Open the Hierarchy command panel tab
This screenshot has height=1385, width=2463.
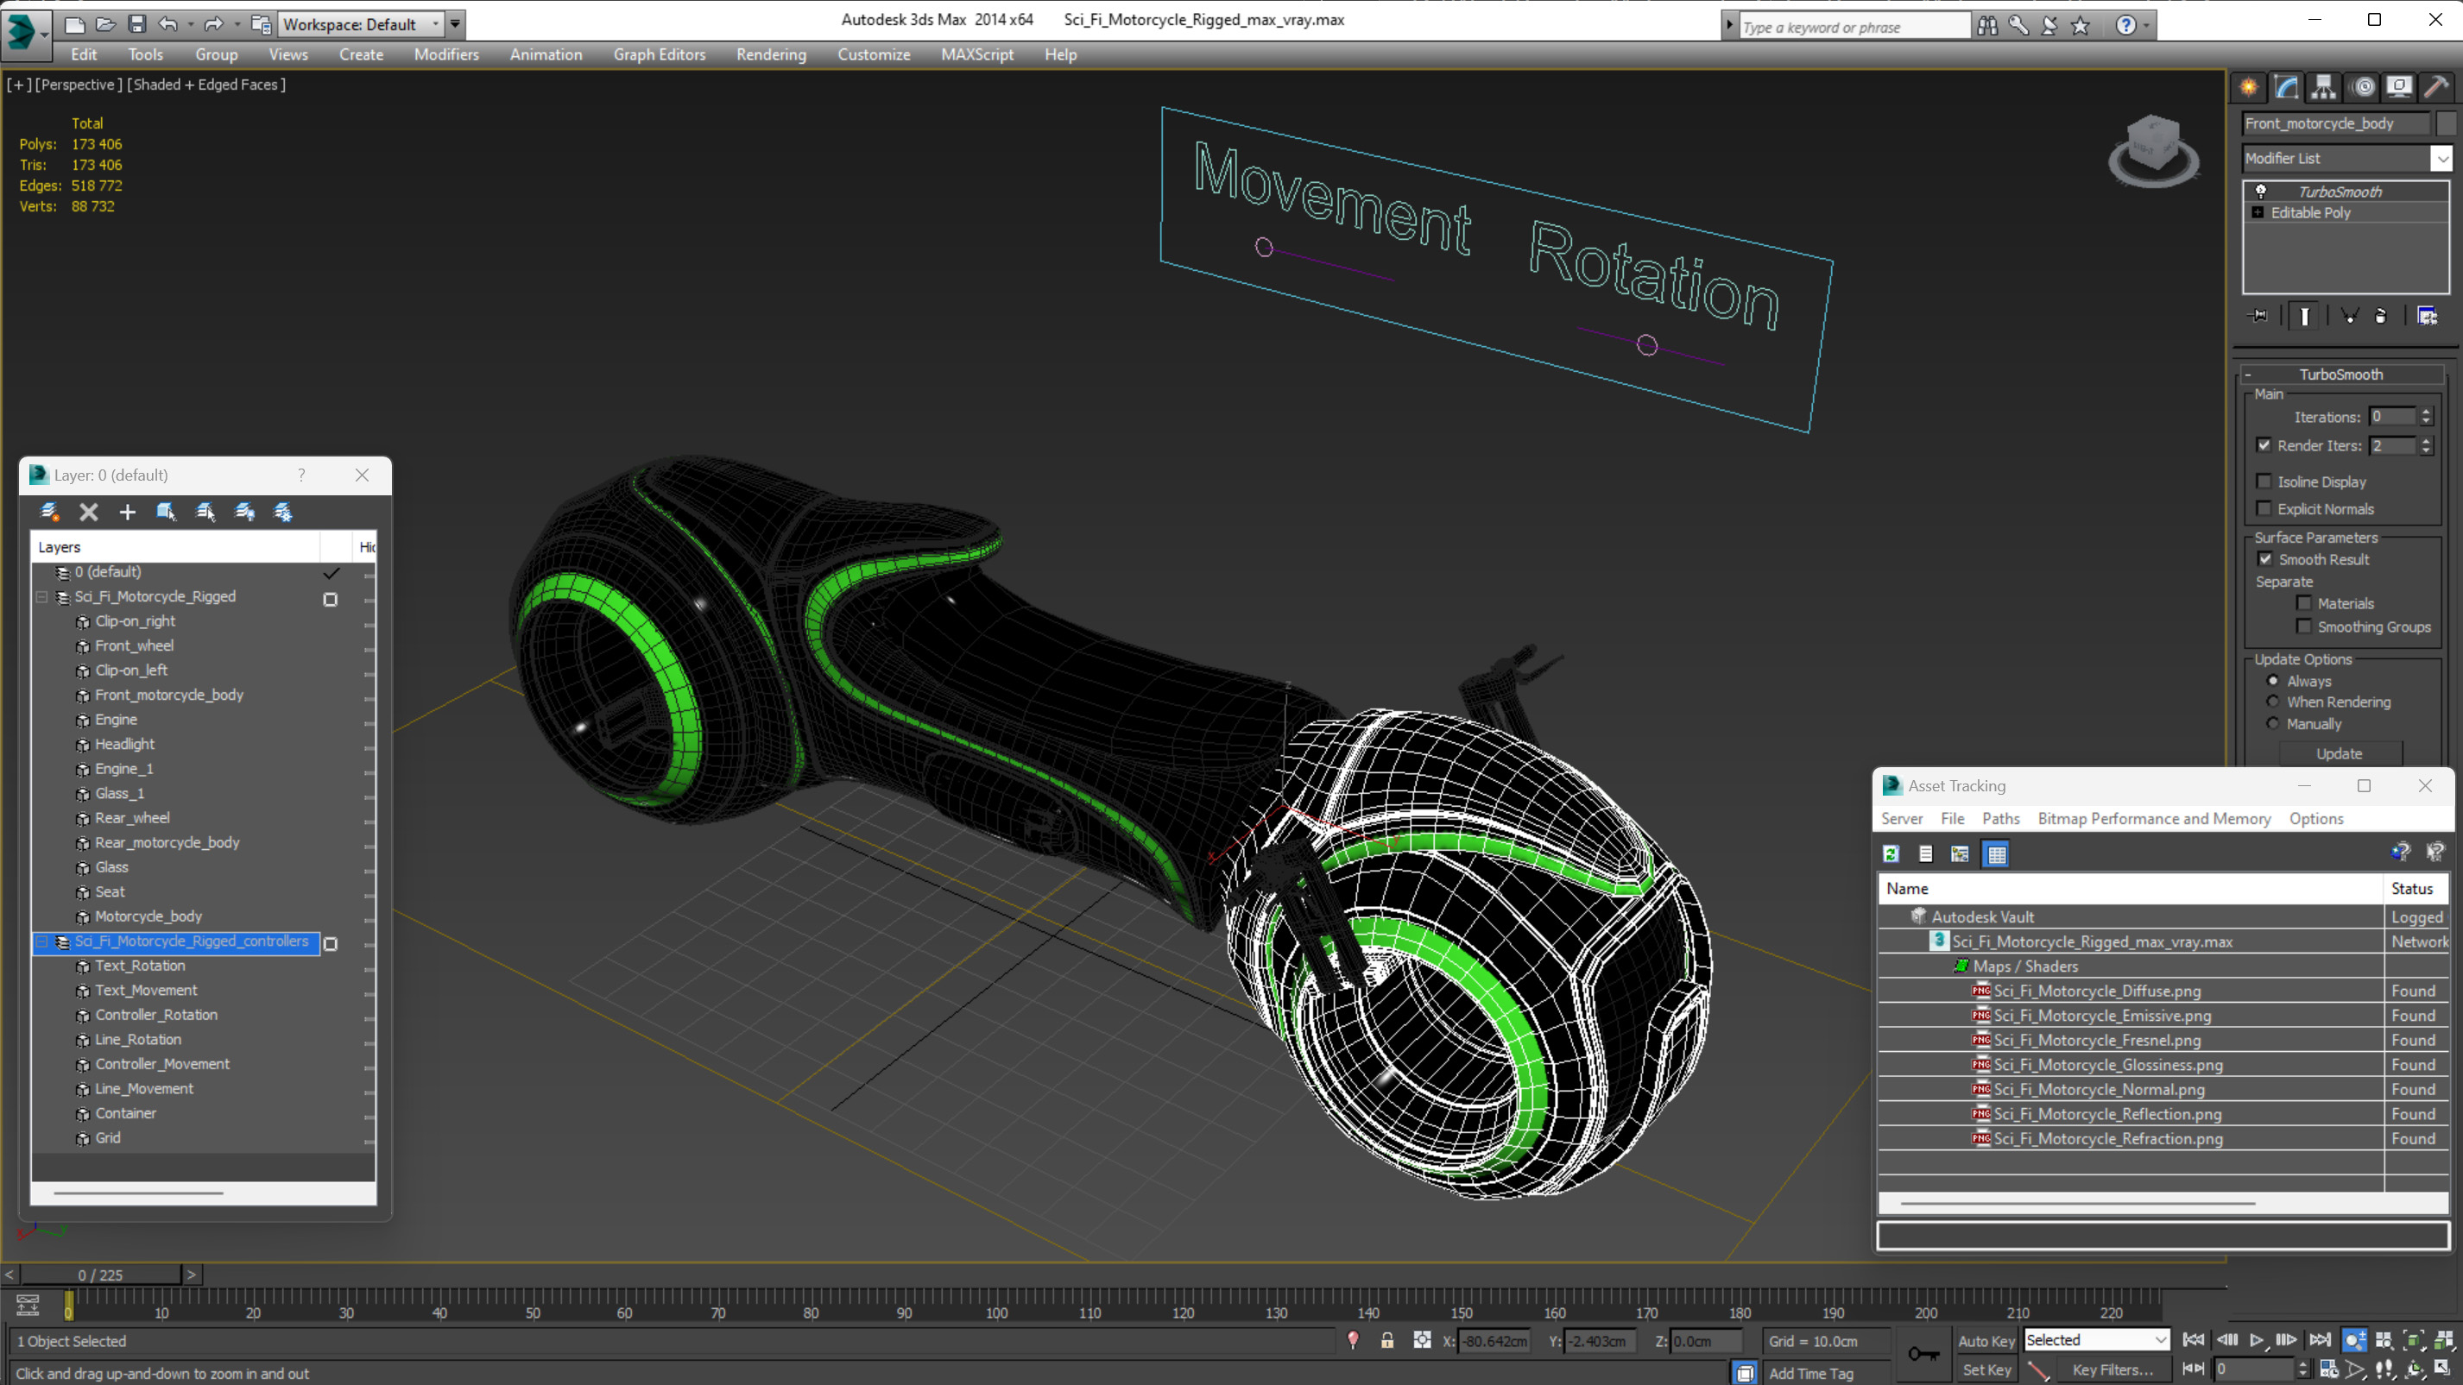(x=2323, y=88)
